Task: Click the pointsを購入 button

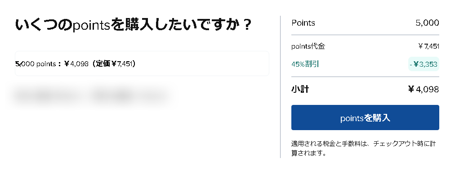Action: tap(365, 118)
